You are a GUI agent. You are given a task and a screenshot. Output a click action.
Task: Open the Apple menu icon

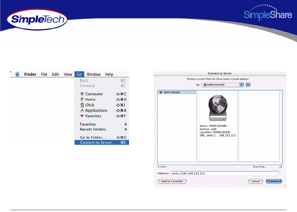tap(18, 74)
